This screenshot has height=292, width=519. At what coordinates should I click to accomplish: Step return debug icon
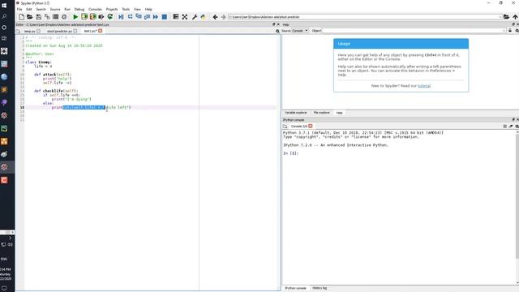[147, 17]
